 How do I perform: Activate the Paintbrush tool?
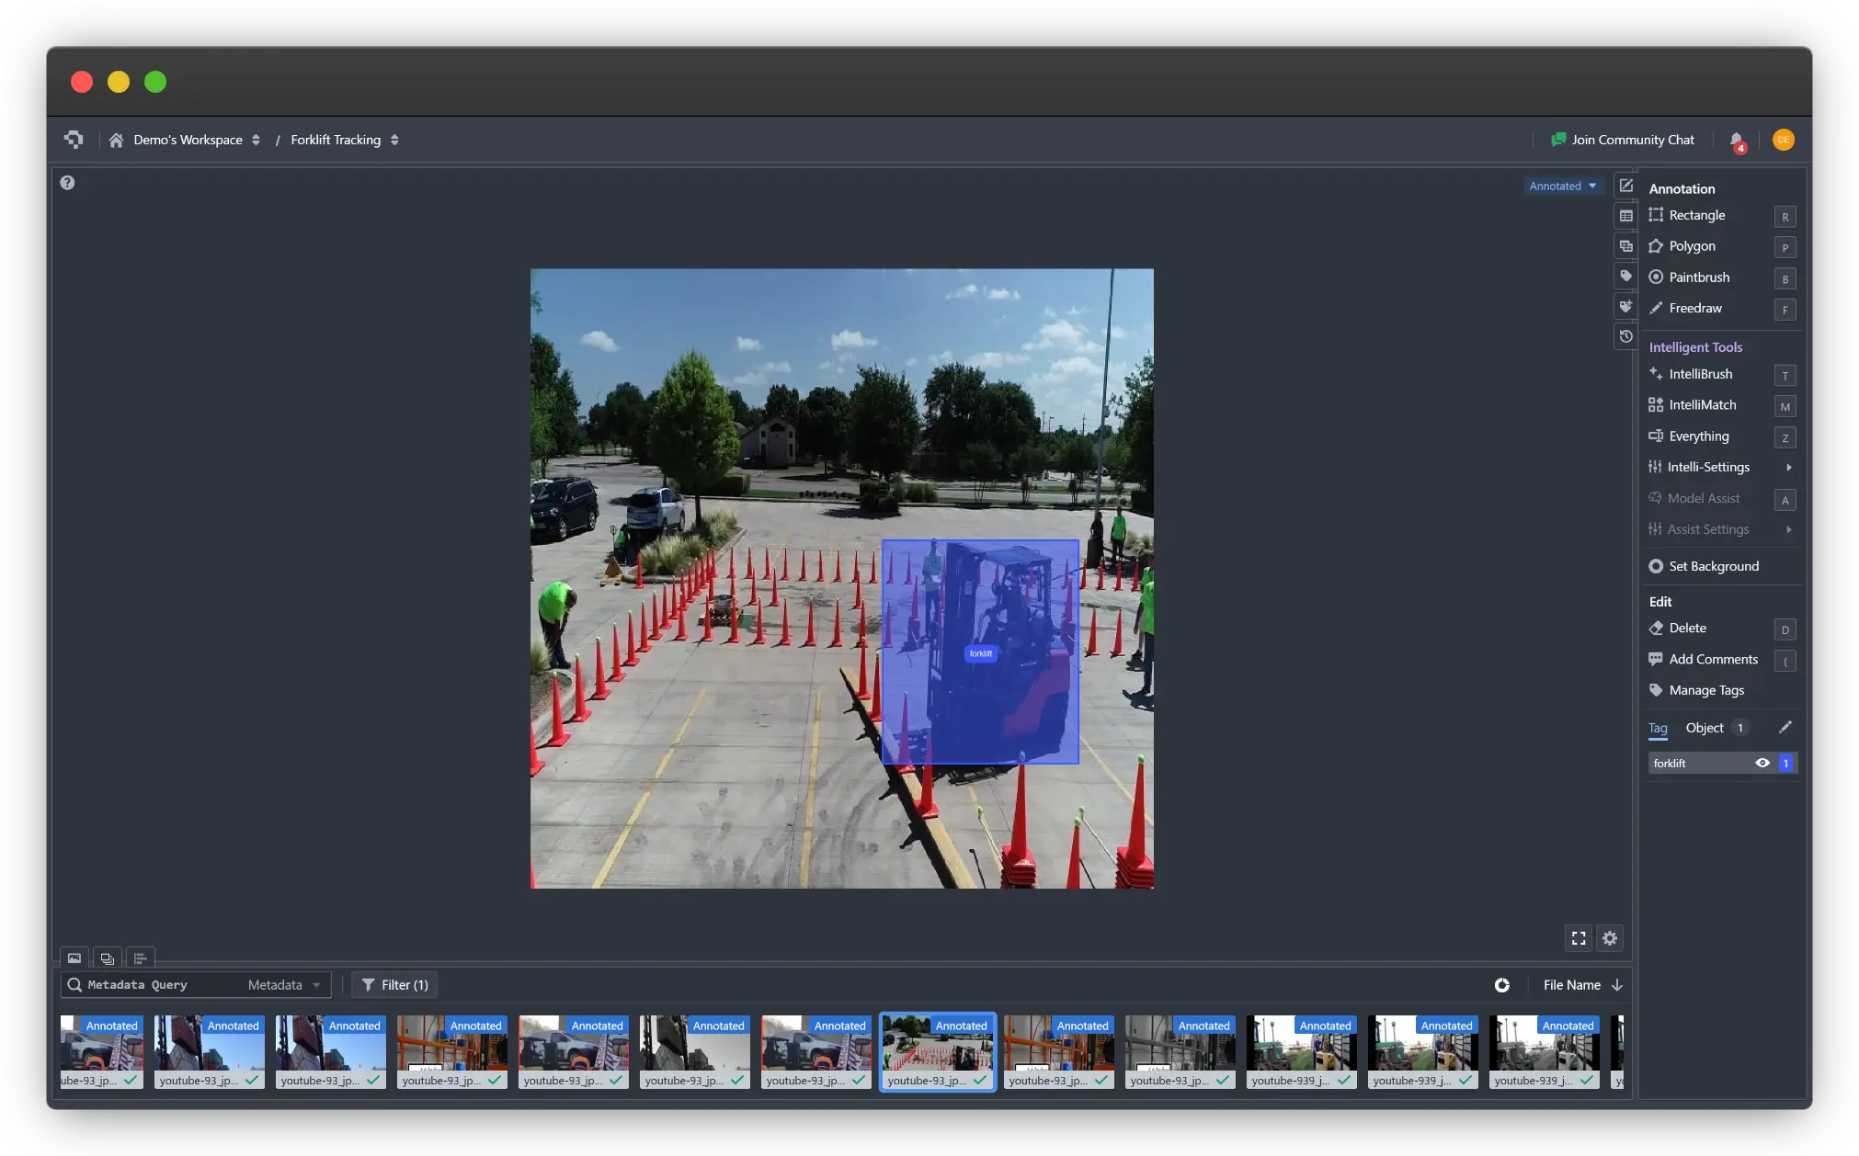tap(1698, 278)
